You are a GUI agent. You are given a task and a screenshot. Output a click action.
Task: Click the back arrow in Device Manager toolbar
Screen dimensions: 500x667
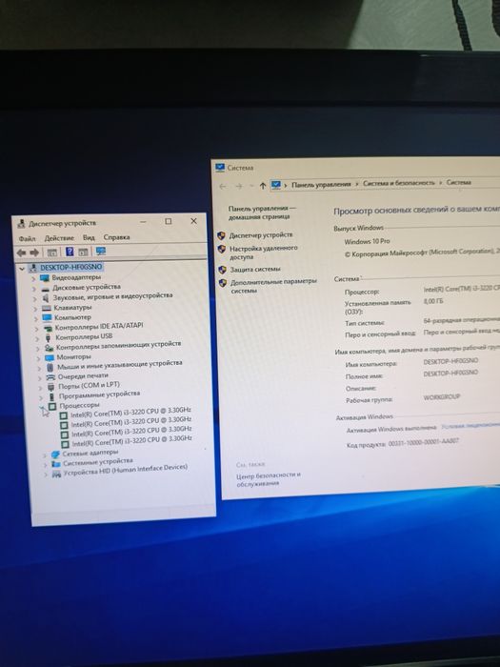click(21, 253)
